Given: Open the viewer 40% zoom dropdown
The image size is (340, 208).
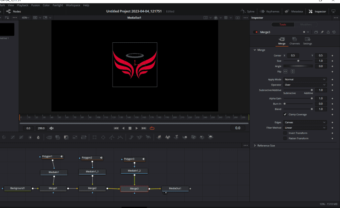Looking at the screenshot, I should [x=25, y=18].
